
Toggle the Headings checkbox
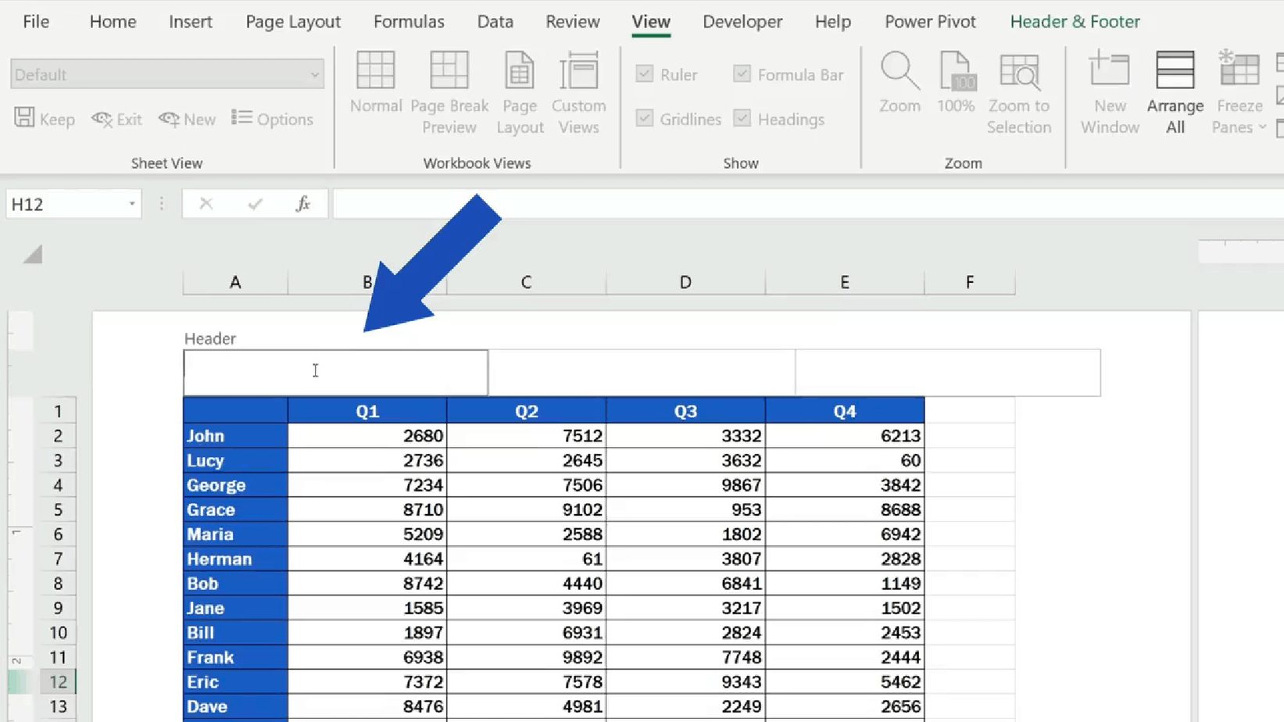[741, 119]
